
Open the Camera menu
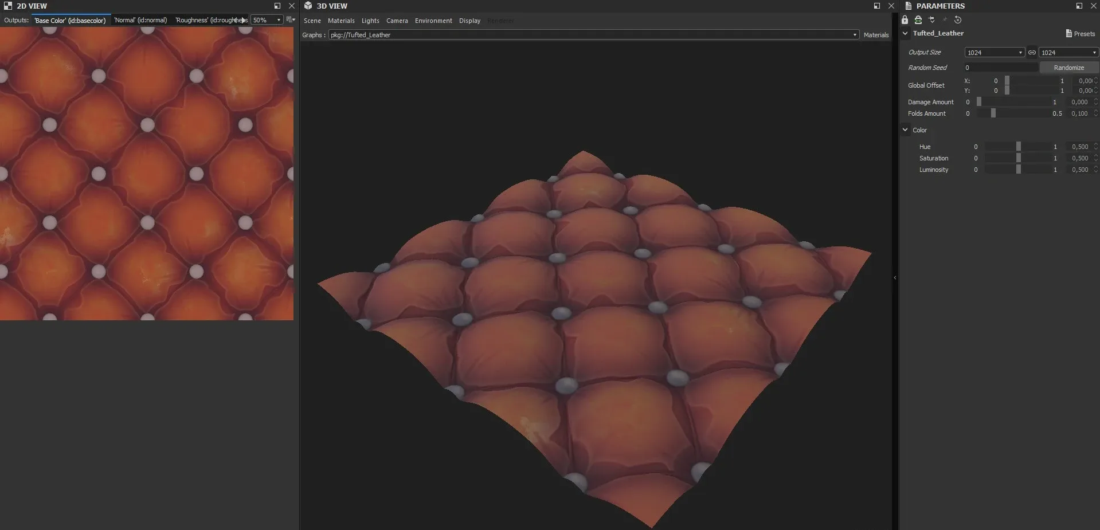coord(397,21)
